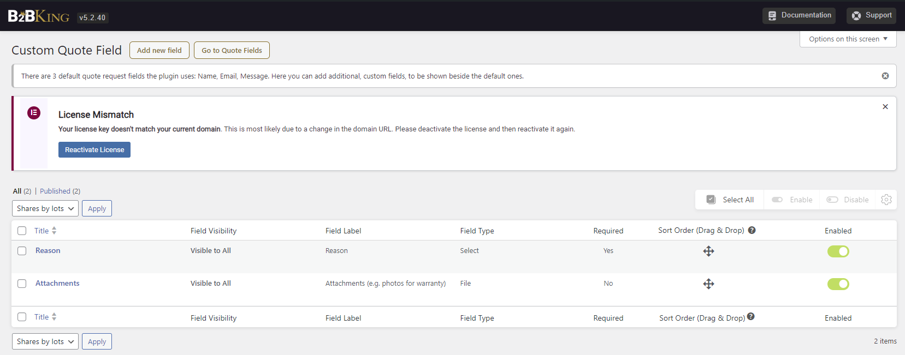The image size is (905, 355).
Task: Click the Reactivate License button
Action: point(94,149)
